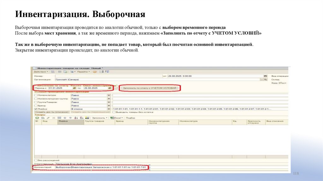Open calendar icon beside document date 26.08.2025 0:00:00
Screen dimensions: 323x181
point(266,76)
